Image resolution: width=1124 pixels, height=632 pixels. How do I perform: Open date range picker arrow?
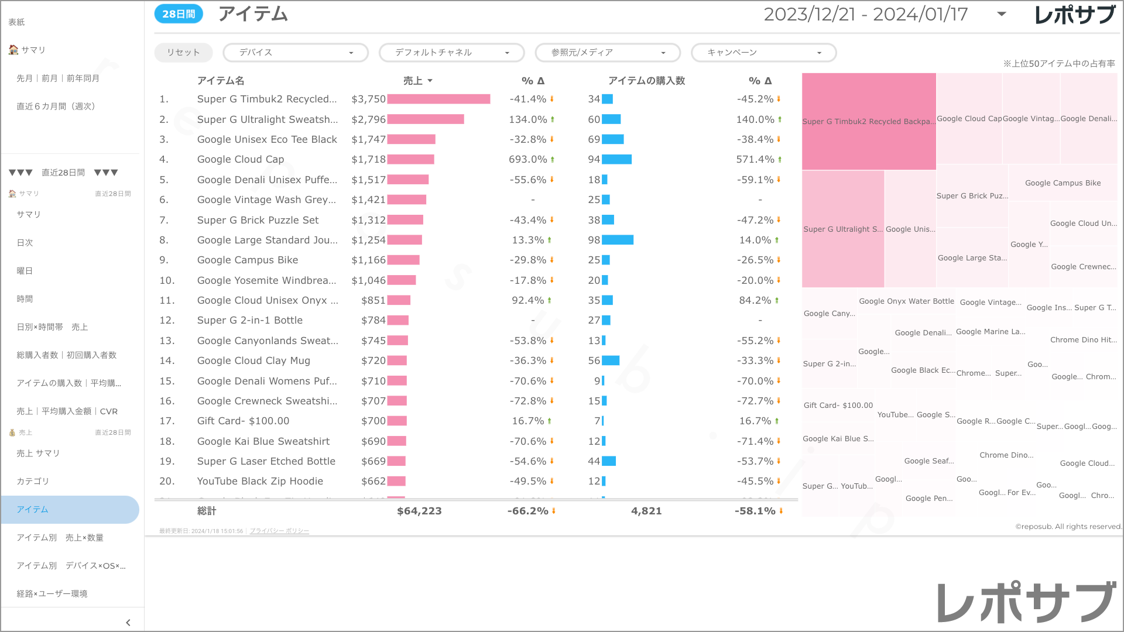point(1002,14)
